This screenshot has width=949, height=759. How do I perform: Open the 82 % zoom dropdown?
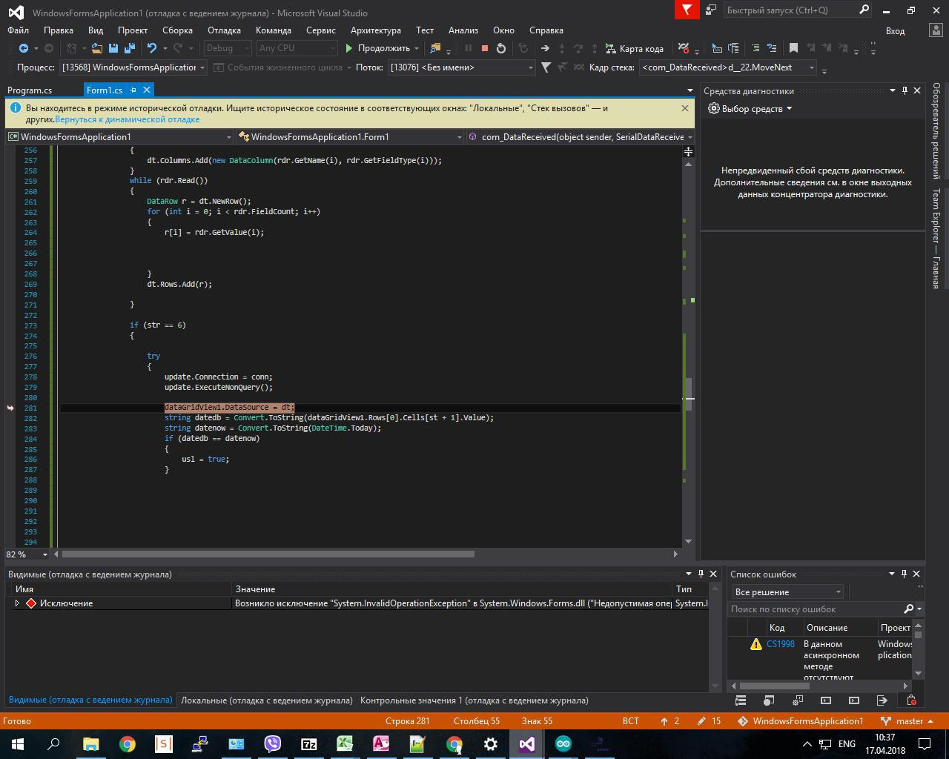coord(27,554)
